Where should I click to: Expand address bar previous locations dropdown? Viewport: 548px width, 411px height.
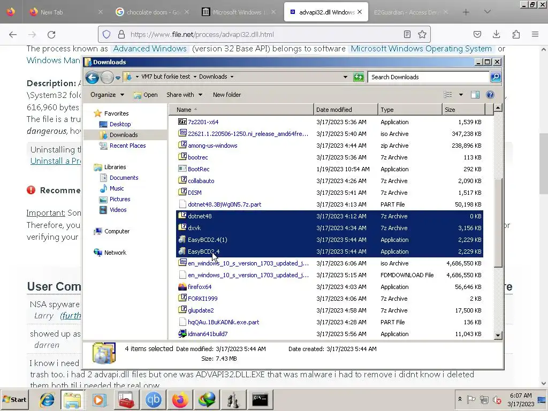click(x=345, y=77)
